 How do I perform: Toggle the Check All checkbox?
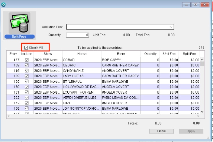coord(26,48)
